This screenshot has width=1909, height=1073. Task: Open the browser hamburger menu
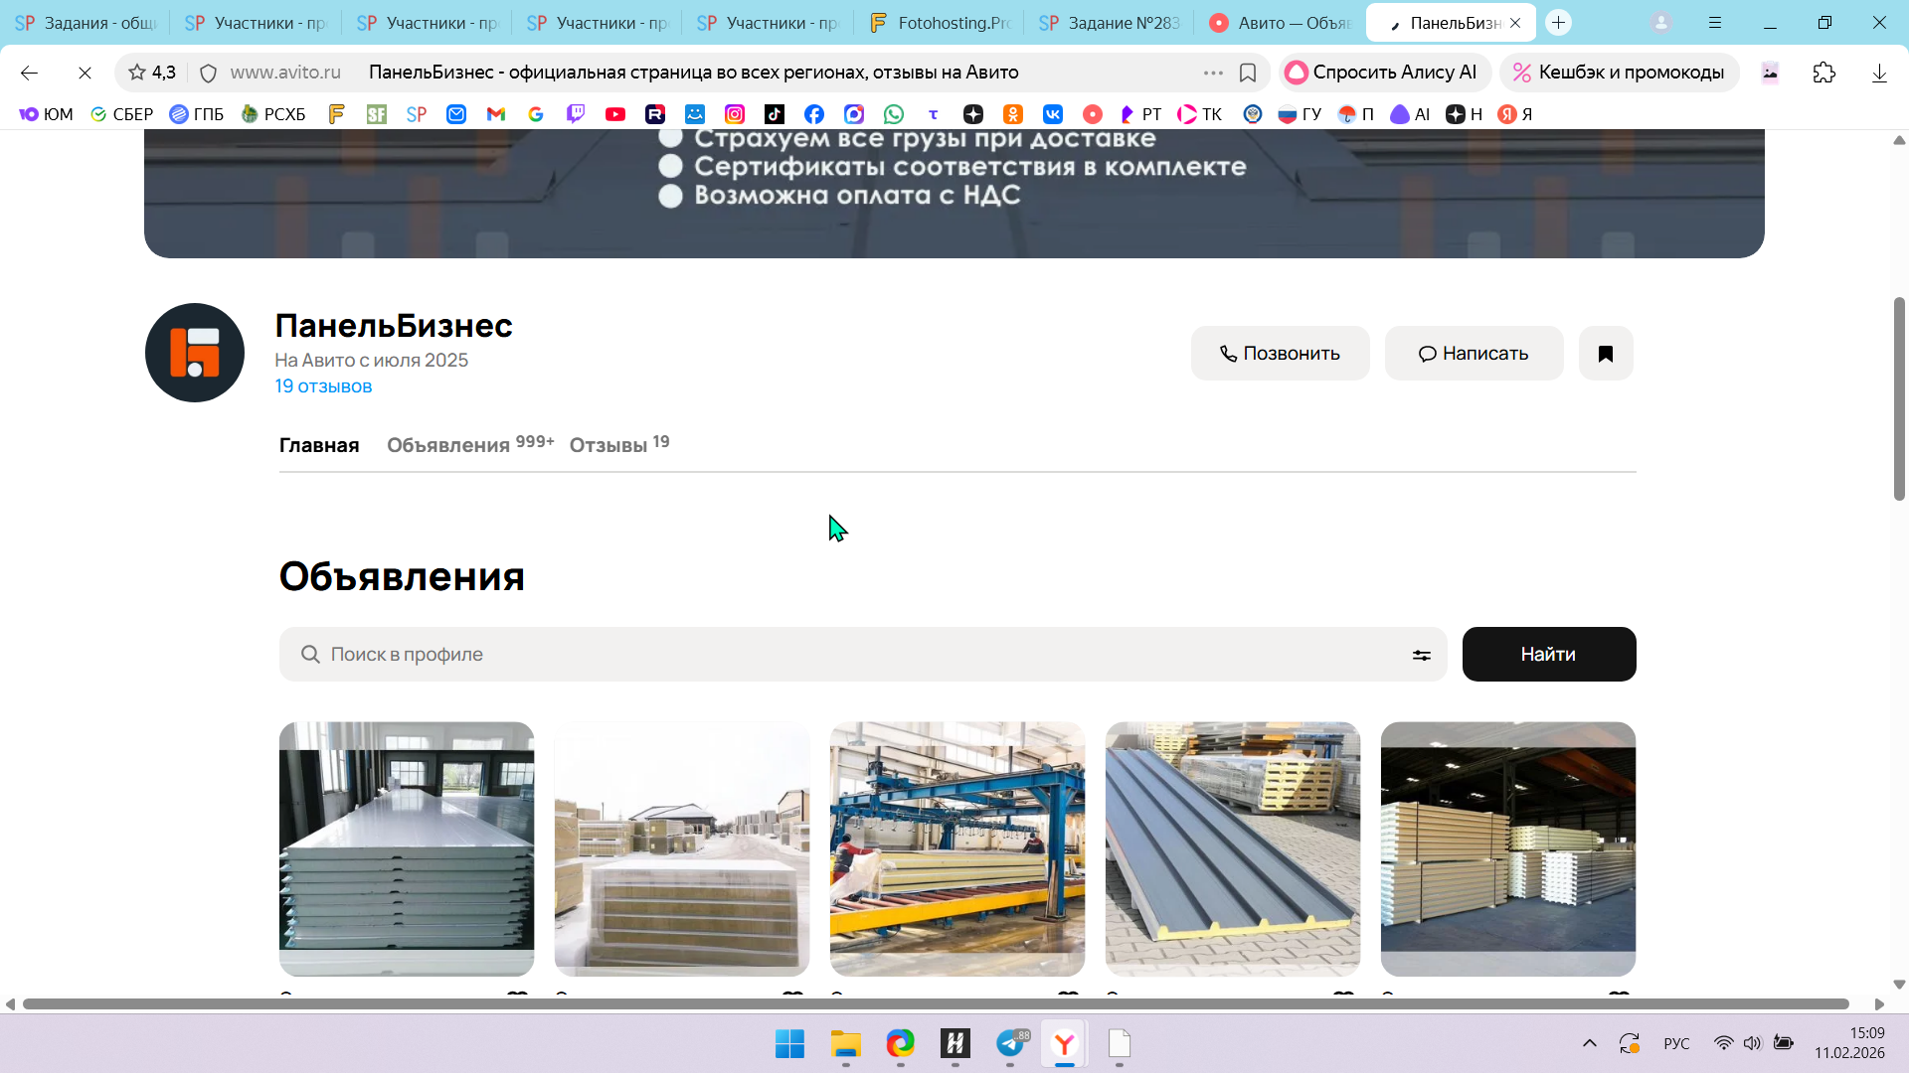pyautogui.click(x=1714, y=22)
